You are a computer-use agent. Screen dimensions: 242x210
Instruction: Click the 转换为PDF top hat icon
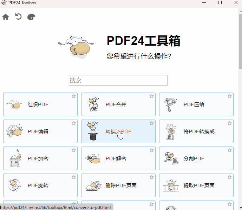click(x=93, y=131)
